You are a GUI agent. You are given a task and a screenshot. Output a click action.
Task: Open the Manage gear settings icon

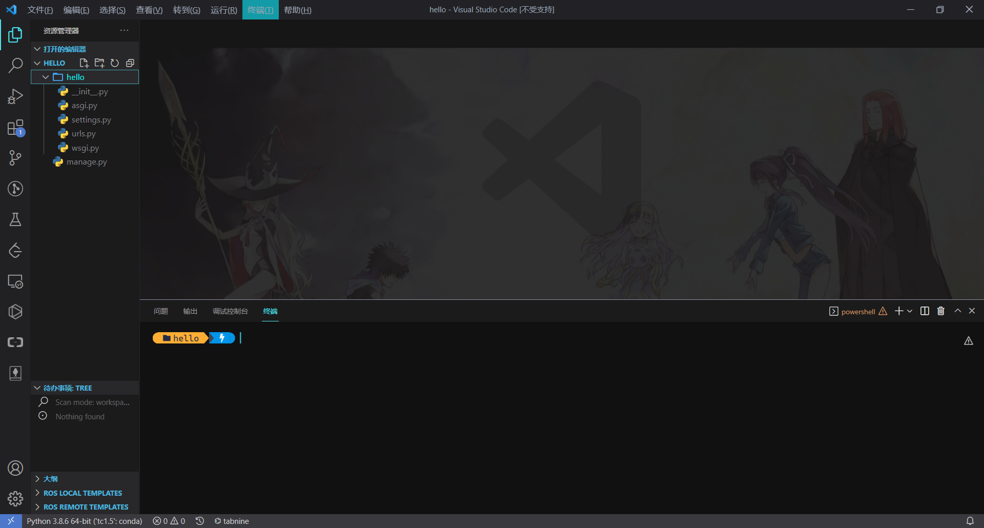click(15, 499)
